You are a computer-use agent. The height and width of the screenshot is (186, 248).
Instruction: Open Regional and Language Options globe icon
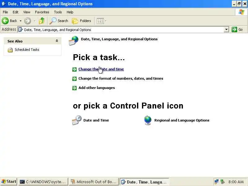148,120
